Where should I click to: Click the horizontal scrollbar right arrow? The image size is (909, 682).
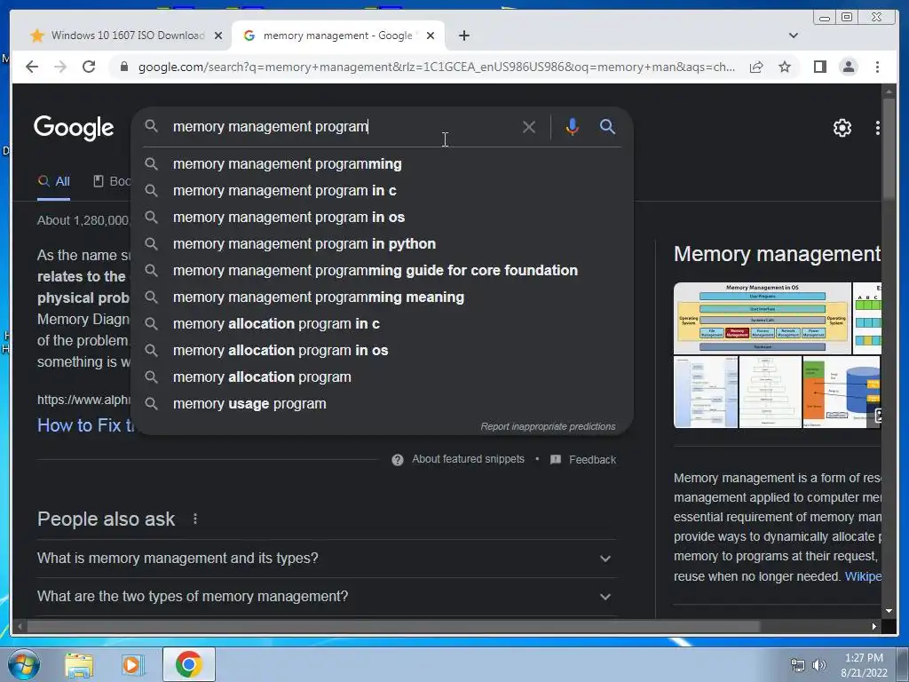pyautogui.click(x=873, y=626)
